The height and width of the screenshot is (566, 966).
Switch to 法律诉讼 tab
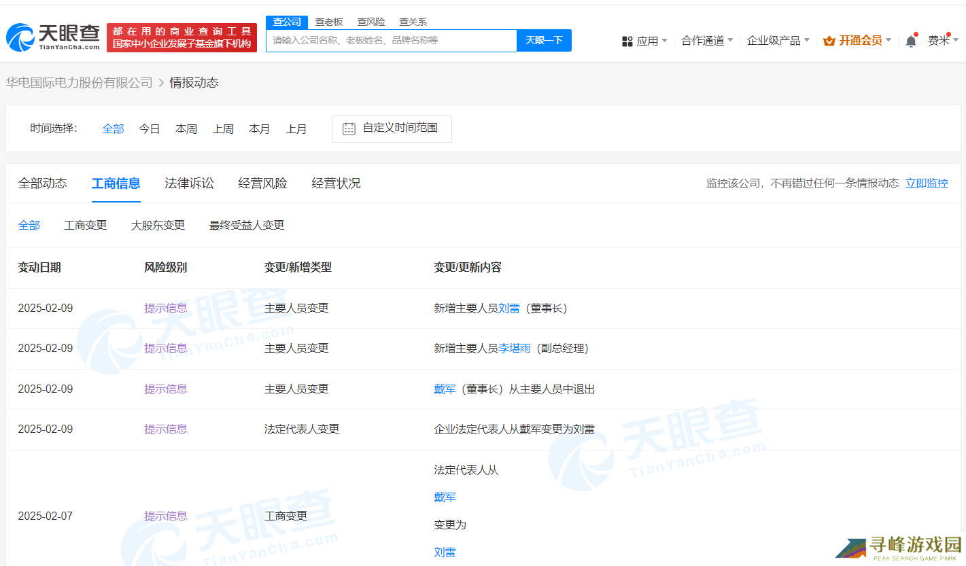point(190,183)
